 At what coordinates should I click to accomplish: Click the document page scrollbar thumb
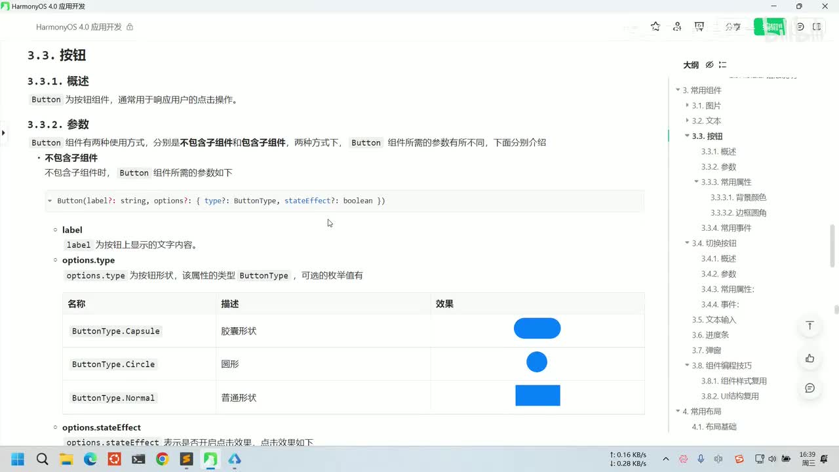point(836,310)
